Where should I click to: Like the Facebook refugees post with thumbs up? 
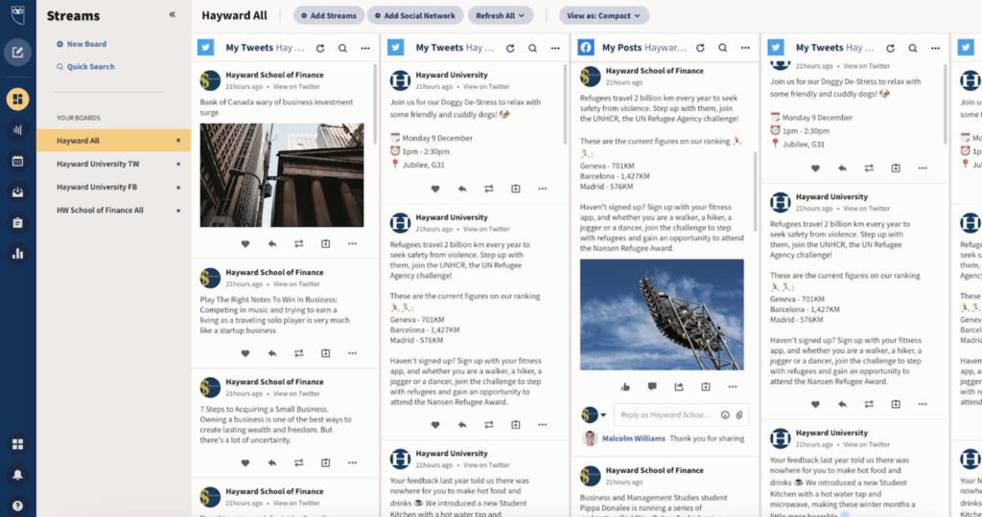click(x=625, y=387)
